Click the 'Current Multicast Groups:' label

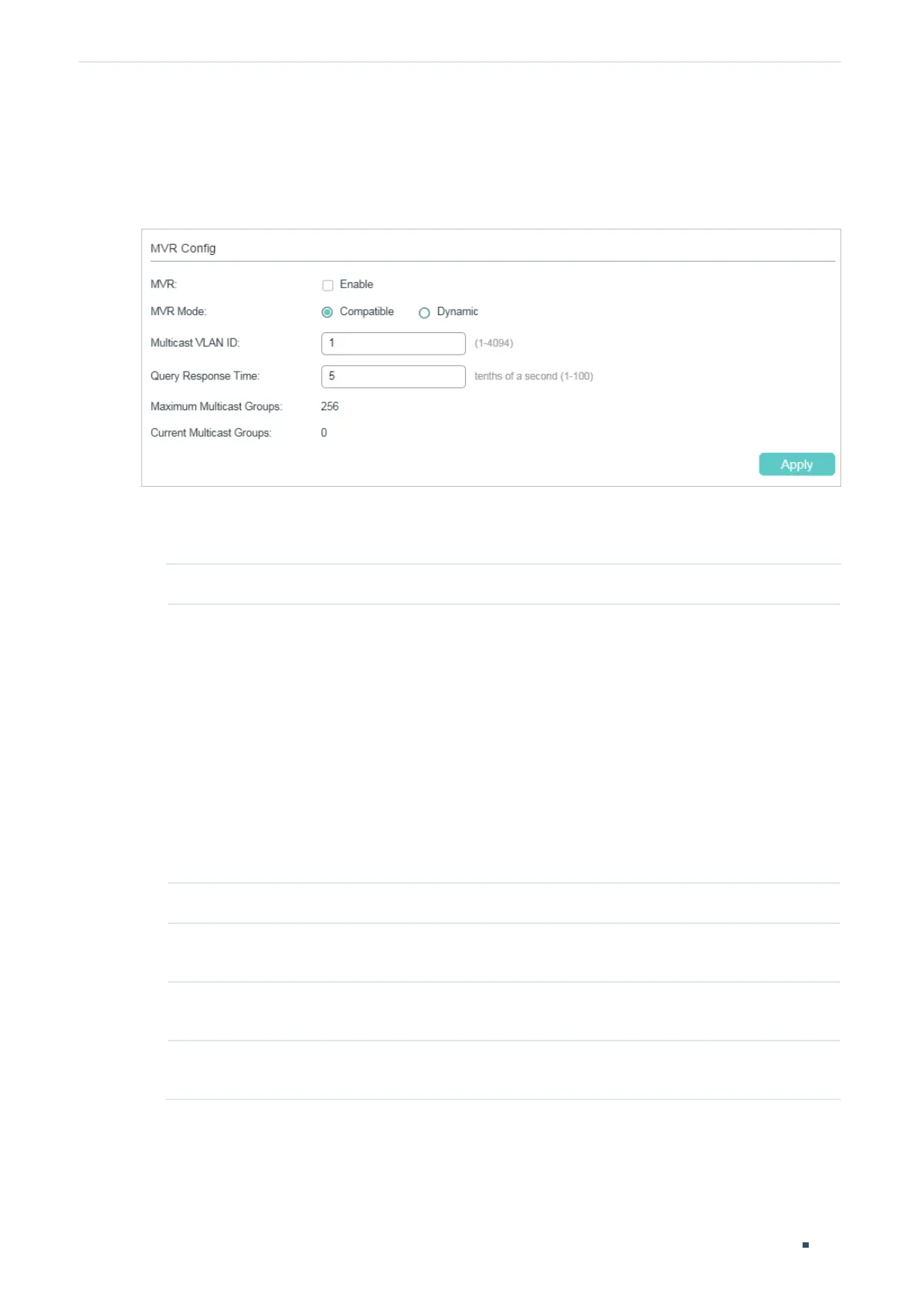tap(211, 433)
